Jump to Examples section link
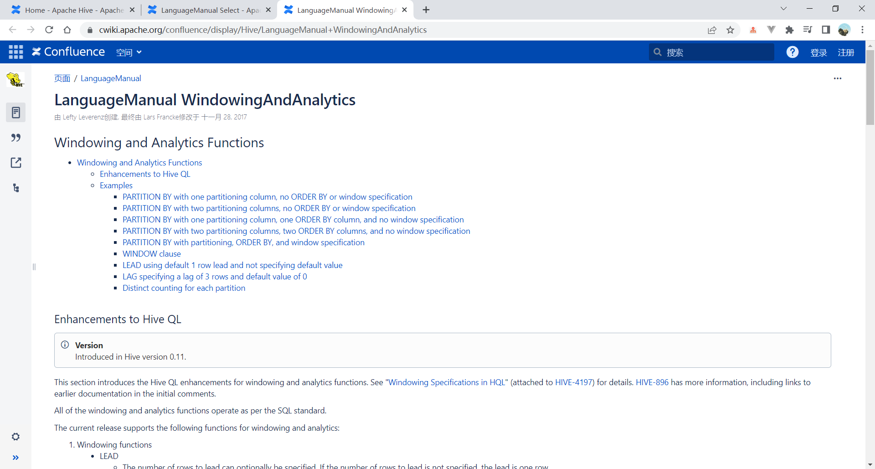This screenshot has height=469, width=875. pyautogui.click(x=116, y=186)
